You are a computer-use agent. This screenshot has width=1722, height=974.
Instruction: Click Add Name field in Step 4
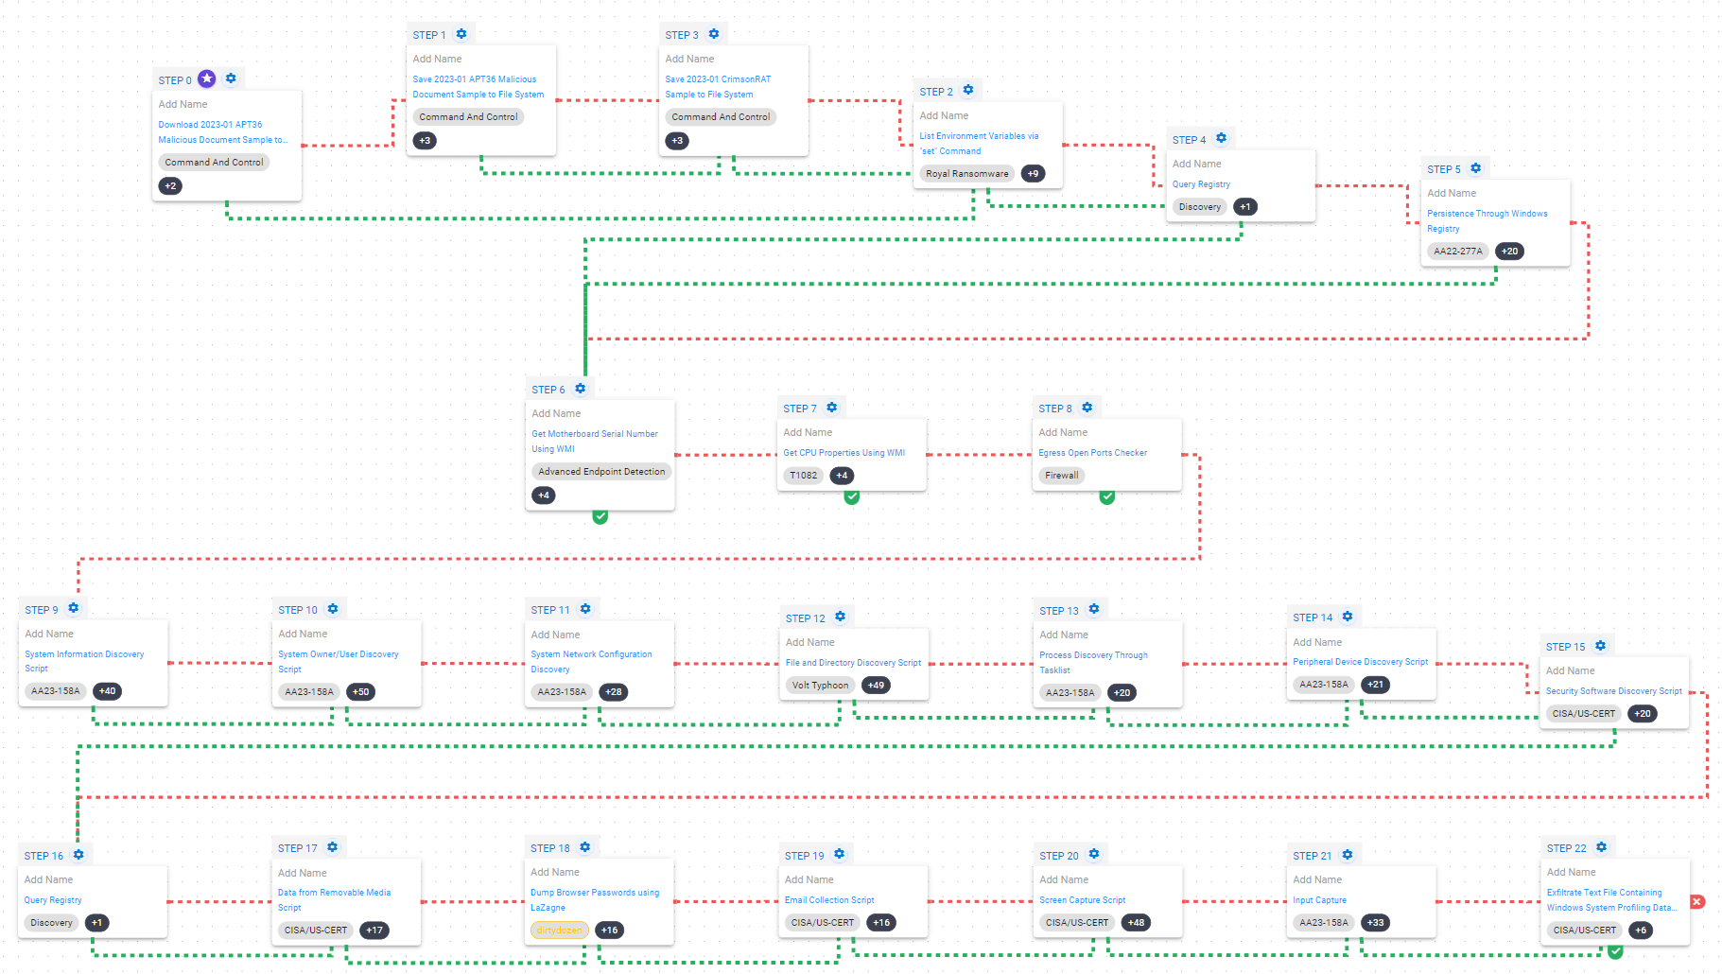point(1197,164)
